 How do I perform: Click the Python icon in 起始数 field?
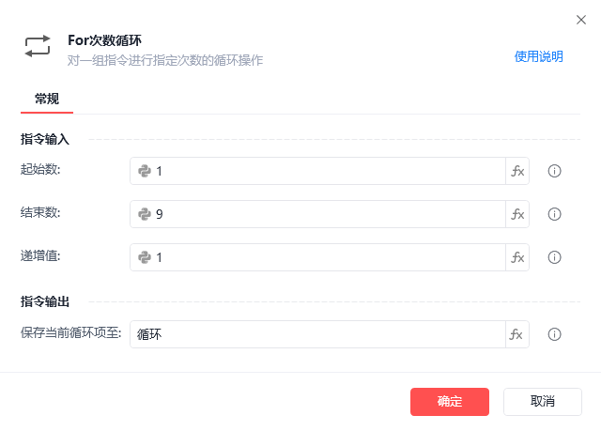pyautogui.click(x=145, y=171)
